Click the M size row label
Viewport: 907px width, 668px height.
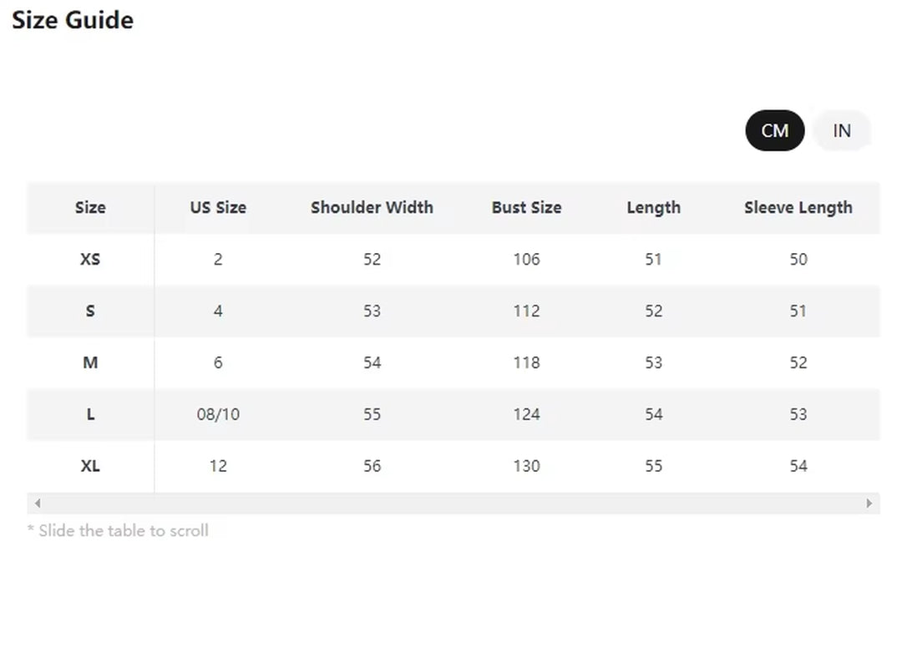point(90,362)
